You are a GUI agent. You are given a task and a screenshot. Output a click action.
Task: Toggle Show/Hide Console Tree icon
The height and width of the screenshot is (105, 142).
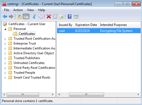pos(26,16)
